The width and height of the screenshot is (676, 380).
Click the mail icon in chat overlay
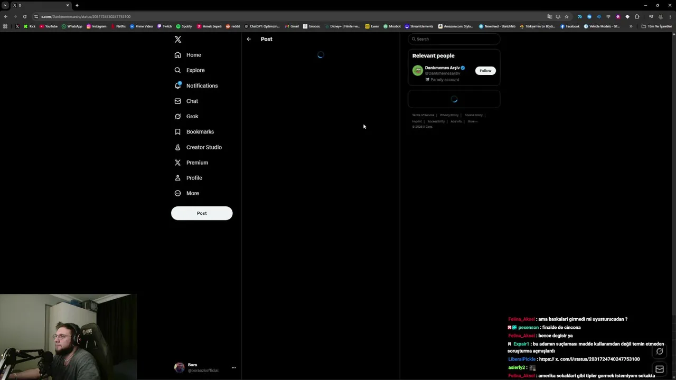pyautogui.click(x=659, y=369)
